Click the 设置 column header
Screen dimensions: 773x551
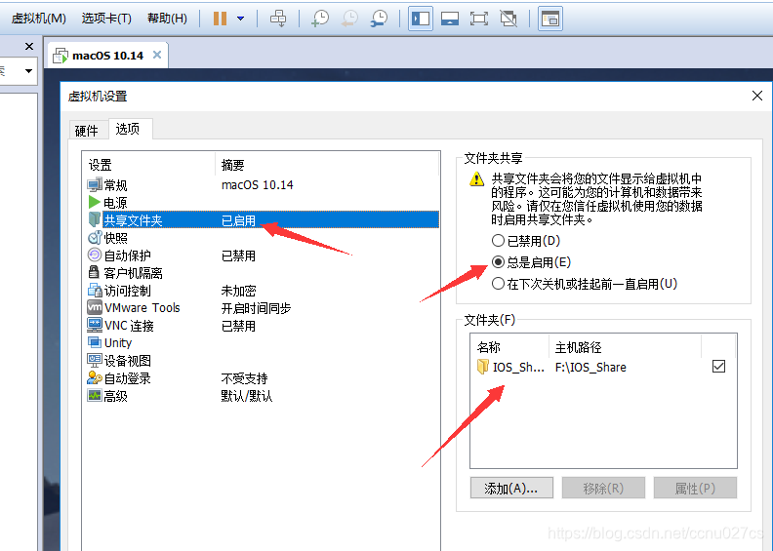(149, 165)
